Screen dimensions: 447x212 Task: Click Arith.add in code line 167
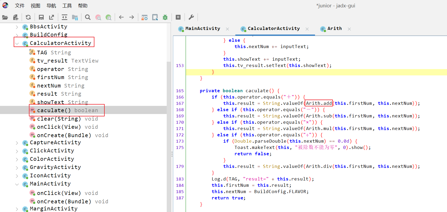(319, 103)
